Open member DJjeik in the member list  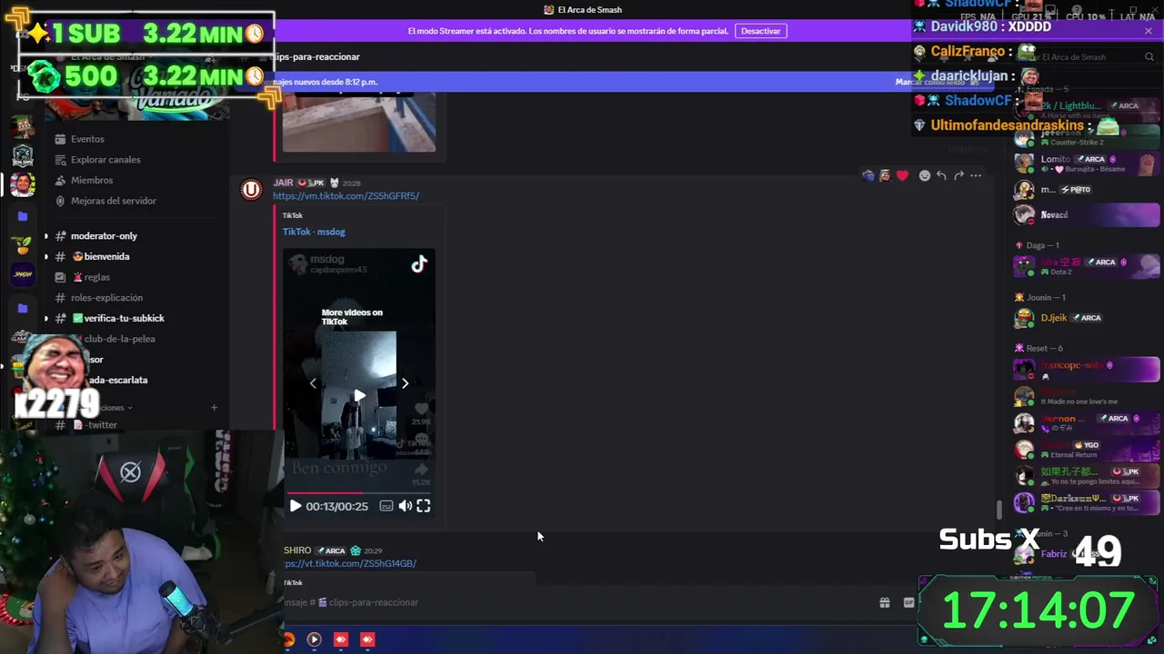coord(1087,318)
